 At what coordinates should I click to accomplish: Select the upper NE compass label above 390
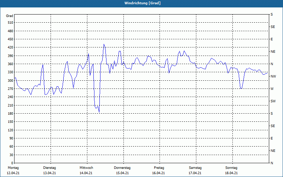273,52
